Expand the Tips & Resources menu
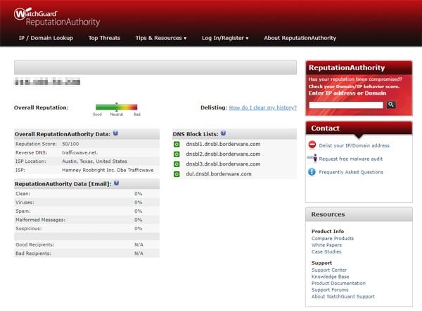422x311 pixels. (160, 38)
